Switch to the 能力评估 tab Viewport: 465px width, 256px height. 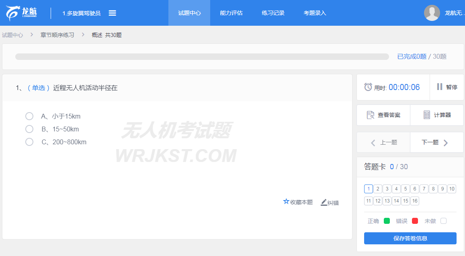(231, 13)
